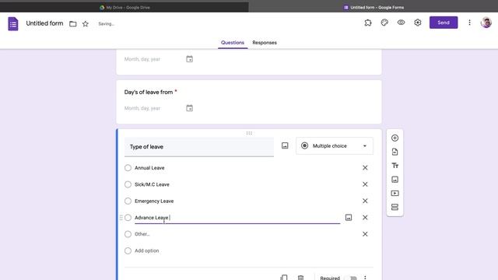Open the Multiple choice type dropdown
The width and height of the screenshot is (498, 280).
point(335,146)
